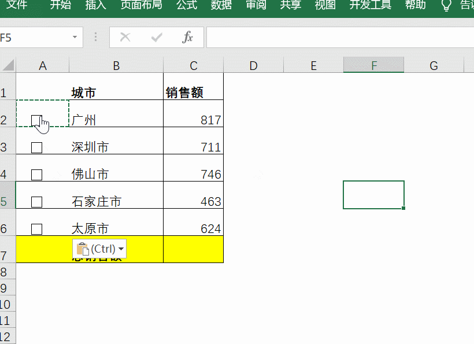The width and height of the screenshot is (474, 344).
Task: Click the selected cell F5
Action: coord(373,195)
